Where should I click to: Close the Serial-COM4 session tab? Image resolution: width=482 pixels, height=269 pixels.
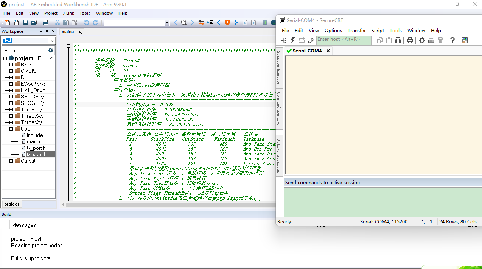[328, 51]
